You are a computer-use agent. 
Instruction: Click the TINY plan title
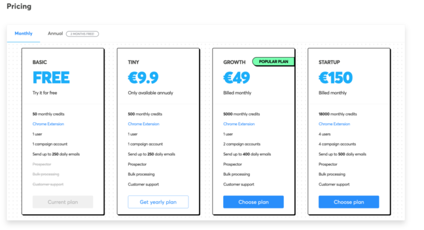click(134, 62)
